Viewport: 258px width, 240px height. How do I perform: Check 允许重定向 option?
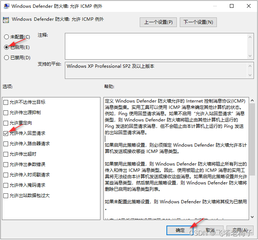pyautogui.click(x=6, y=123)
